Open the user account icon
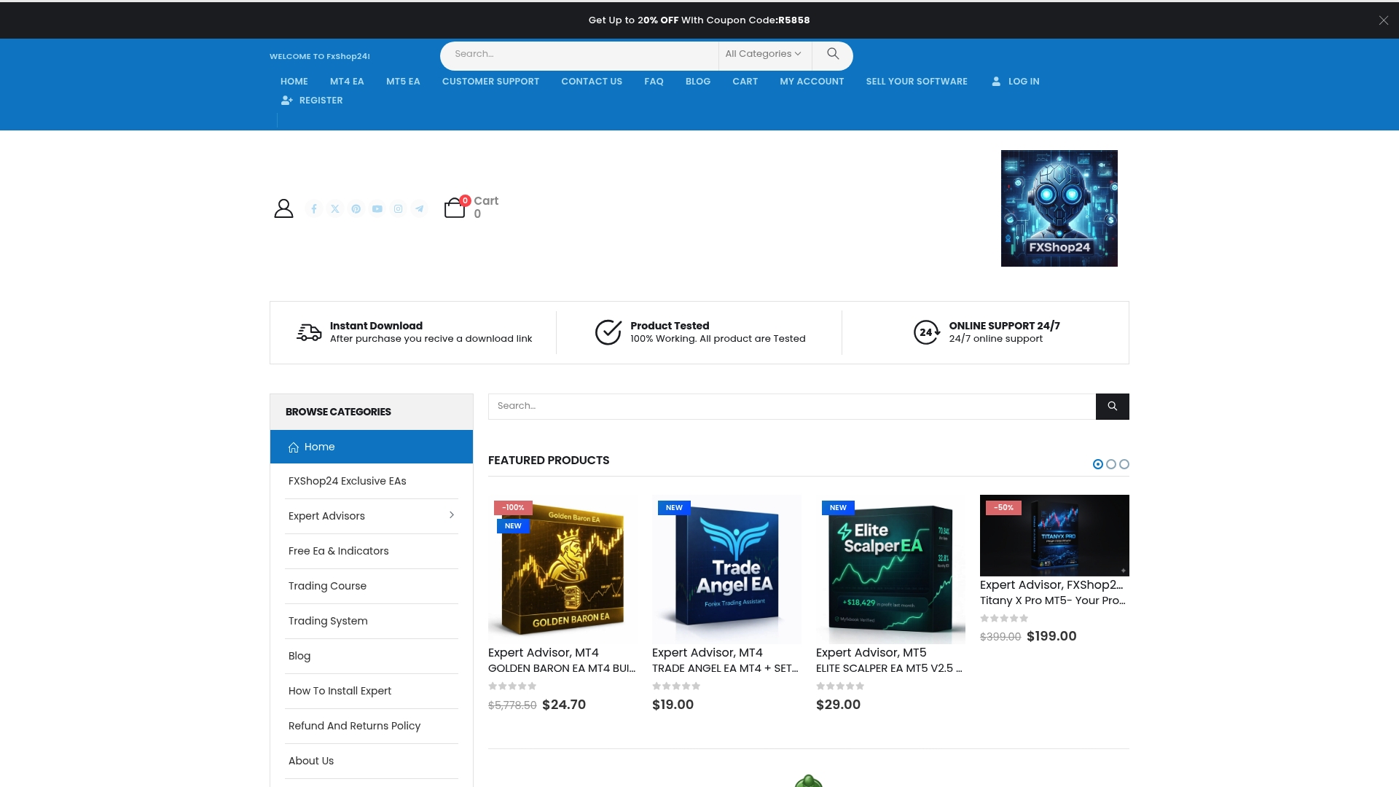1399x787 pixels. [x=283, y=208]
